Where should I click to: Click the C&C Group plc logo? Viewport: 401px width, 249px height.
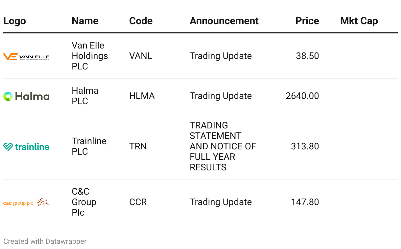(26, 202)
